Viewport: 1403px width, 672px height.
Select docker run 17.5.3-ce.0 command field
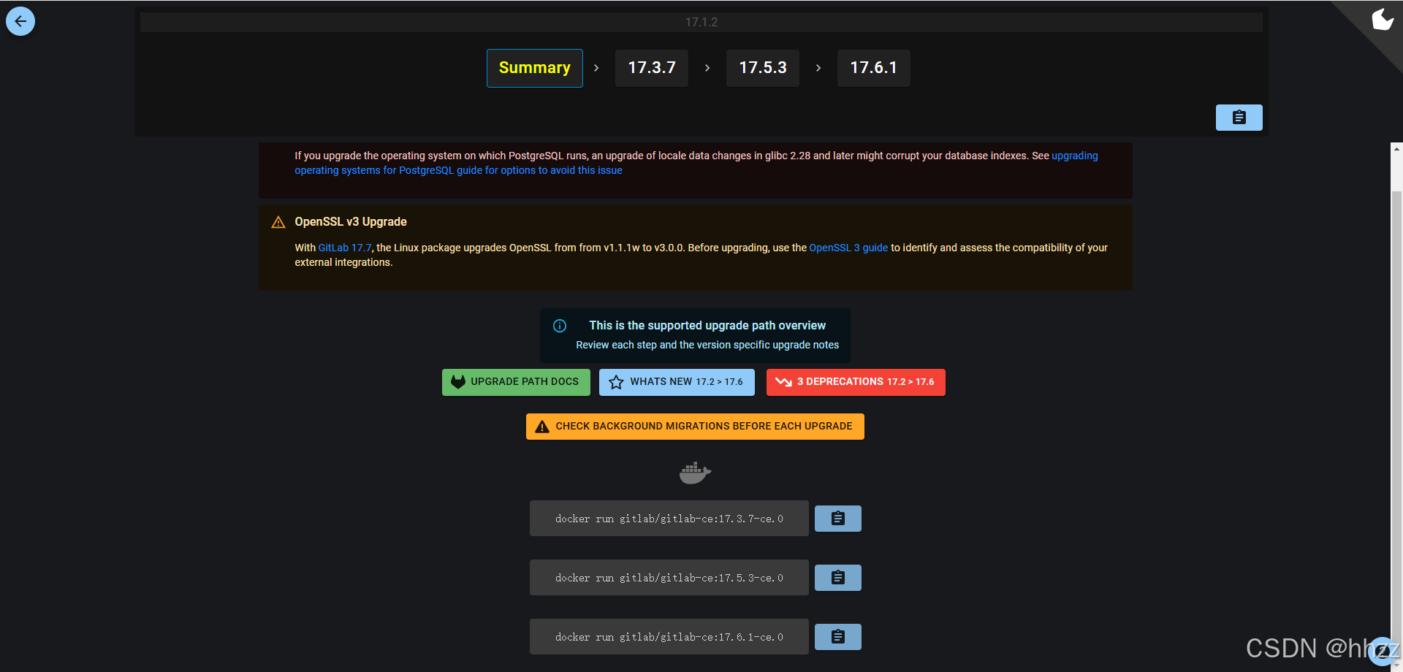coord(669,578)
